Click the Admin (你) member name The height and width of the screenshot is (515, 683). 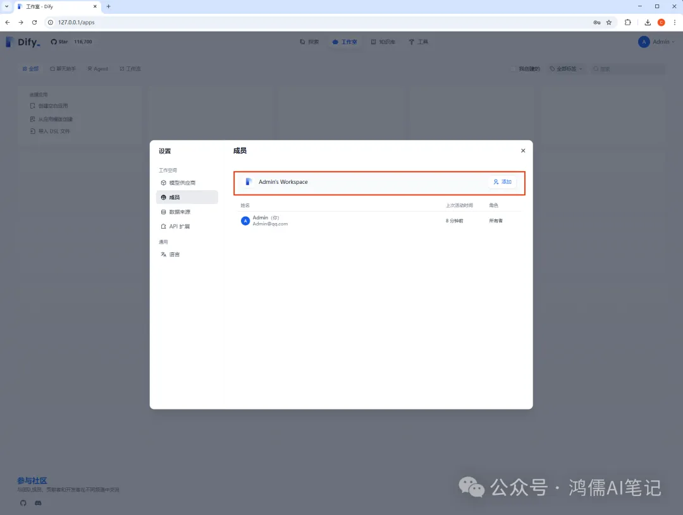pos(266,217)
